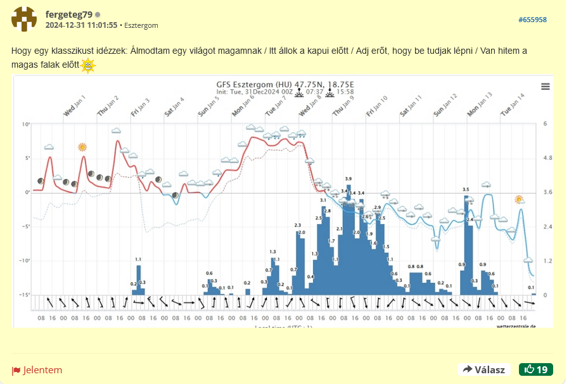The height and width of the screenshot is (384, 569).
Task: Click the sun weather icon near Jan 14
Action: [519, 200]
